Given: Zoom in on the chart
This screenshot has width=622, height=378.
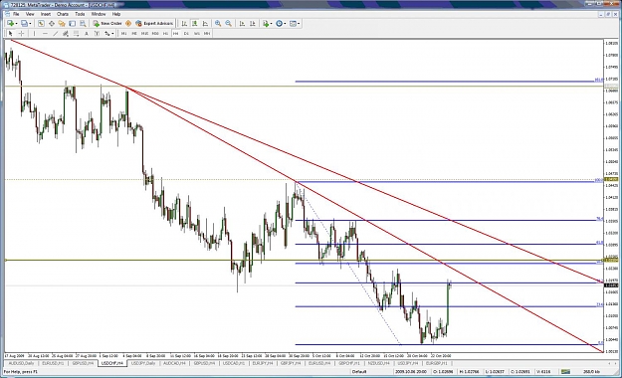Looking at the screenshot, I should 218,24.
